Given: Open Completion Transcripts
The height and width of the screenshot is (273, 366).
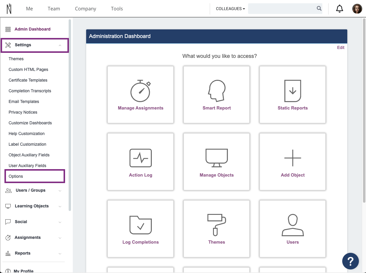Looking at the screenshot, I should point(30,91).
